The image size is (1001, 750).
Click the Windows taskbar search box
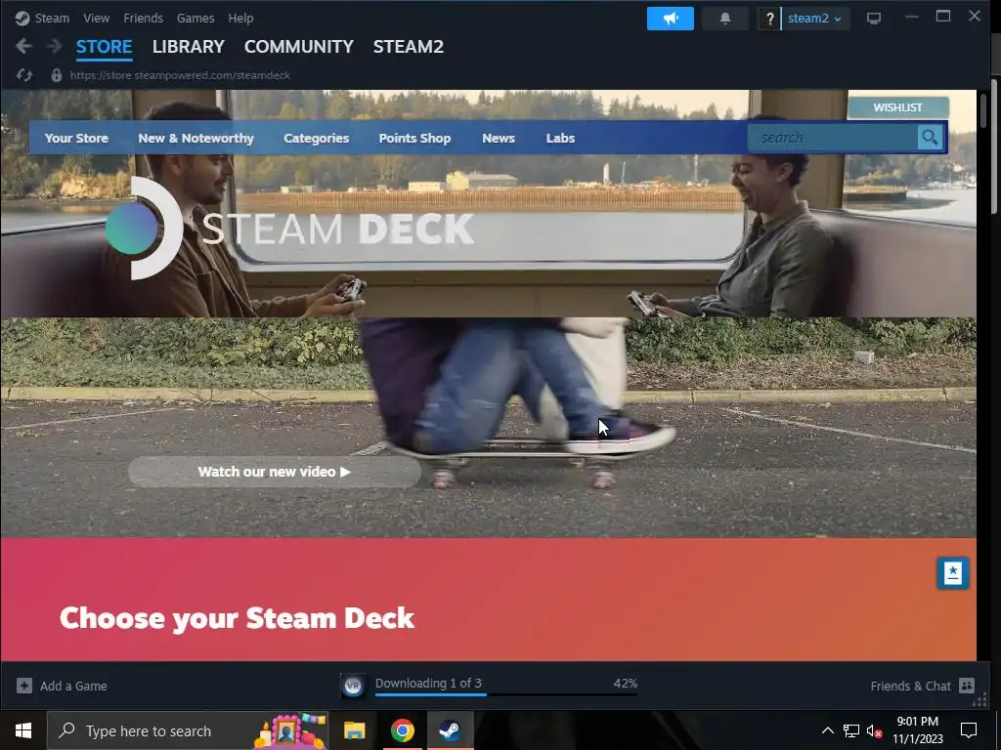[x=188, y=730]
